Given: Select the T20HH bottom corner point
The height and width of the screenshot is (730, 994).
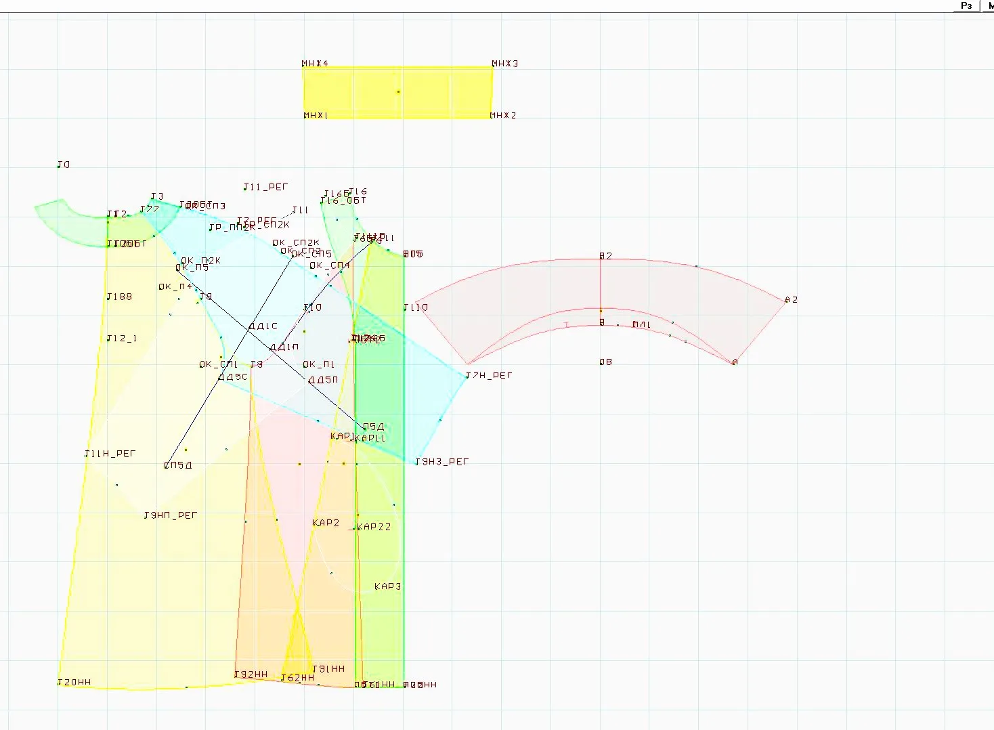Looking at the screenshot, I should (74, 682).
